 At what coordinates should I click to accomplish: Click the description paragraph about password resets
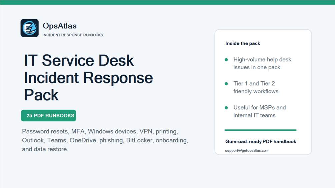[105, 140]
